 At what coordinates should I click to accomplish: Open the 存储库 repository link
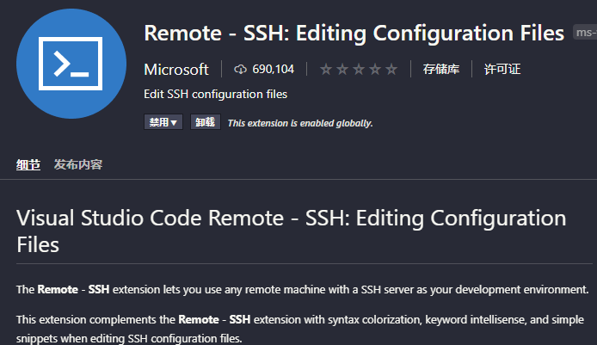pos(441,70)
